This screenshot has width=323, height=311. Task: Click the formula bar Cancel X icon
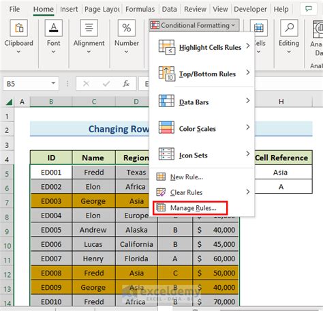86,84
